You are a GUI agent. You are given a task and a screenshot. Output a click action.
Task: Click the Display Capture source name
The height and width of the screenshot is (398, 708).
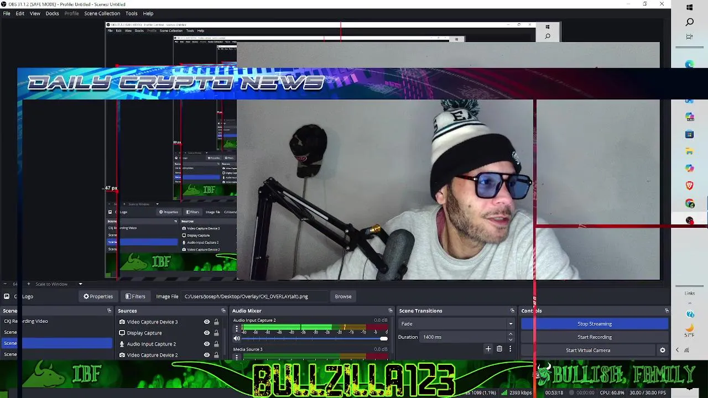[x=144, y=333]
